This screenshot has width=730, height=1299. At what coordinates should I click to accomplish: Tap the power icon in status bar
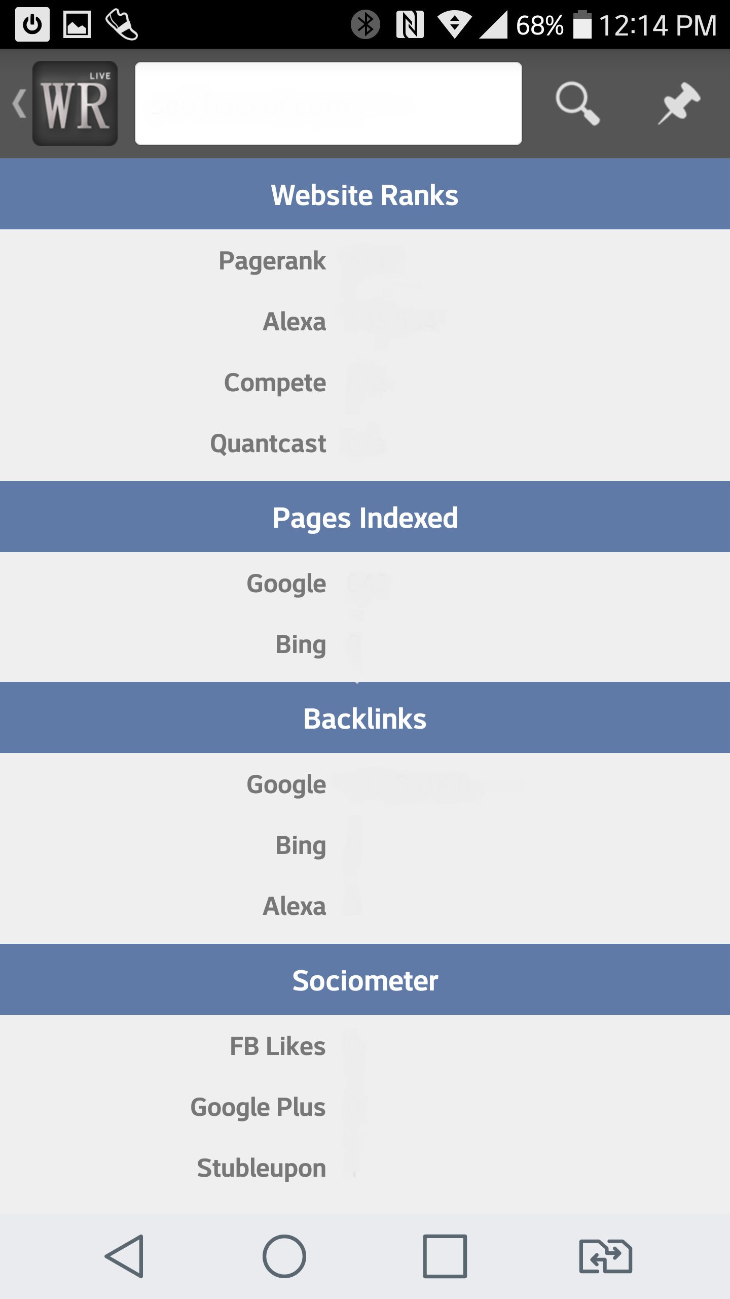click(x=32, y=24)
